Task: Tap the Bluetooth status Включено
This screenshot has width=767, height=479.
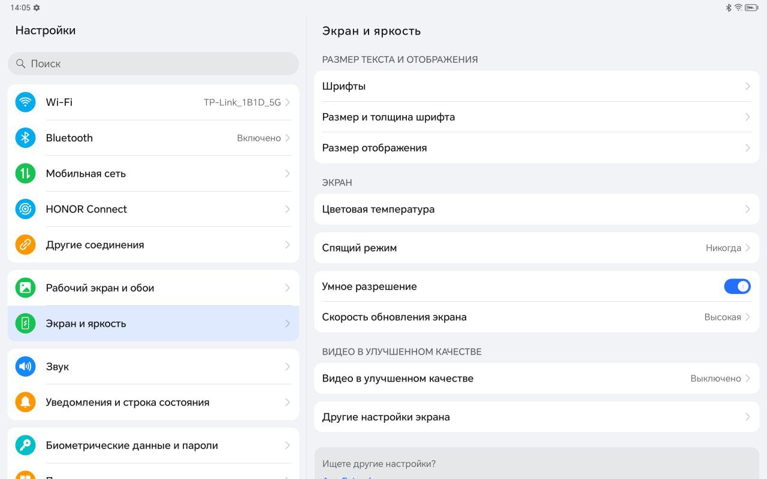Action: point(259,138)
